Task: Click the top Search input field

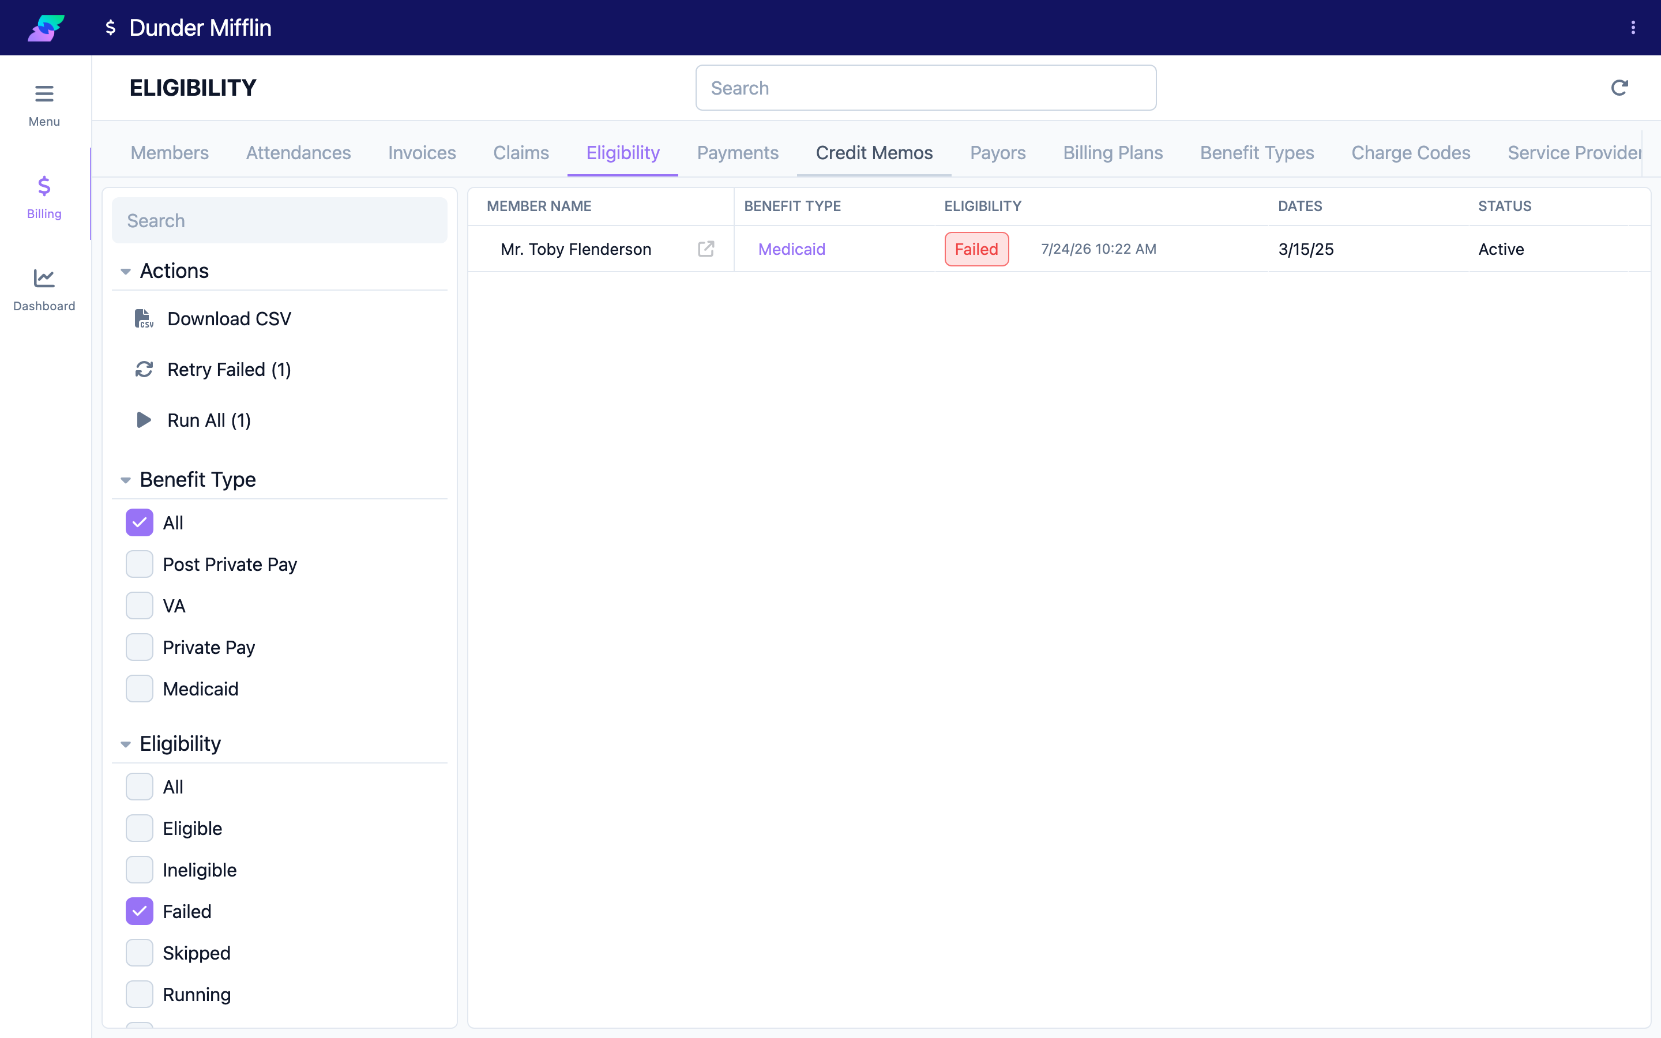Action: coord(926,88)
